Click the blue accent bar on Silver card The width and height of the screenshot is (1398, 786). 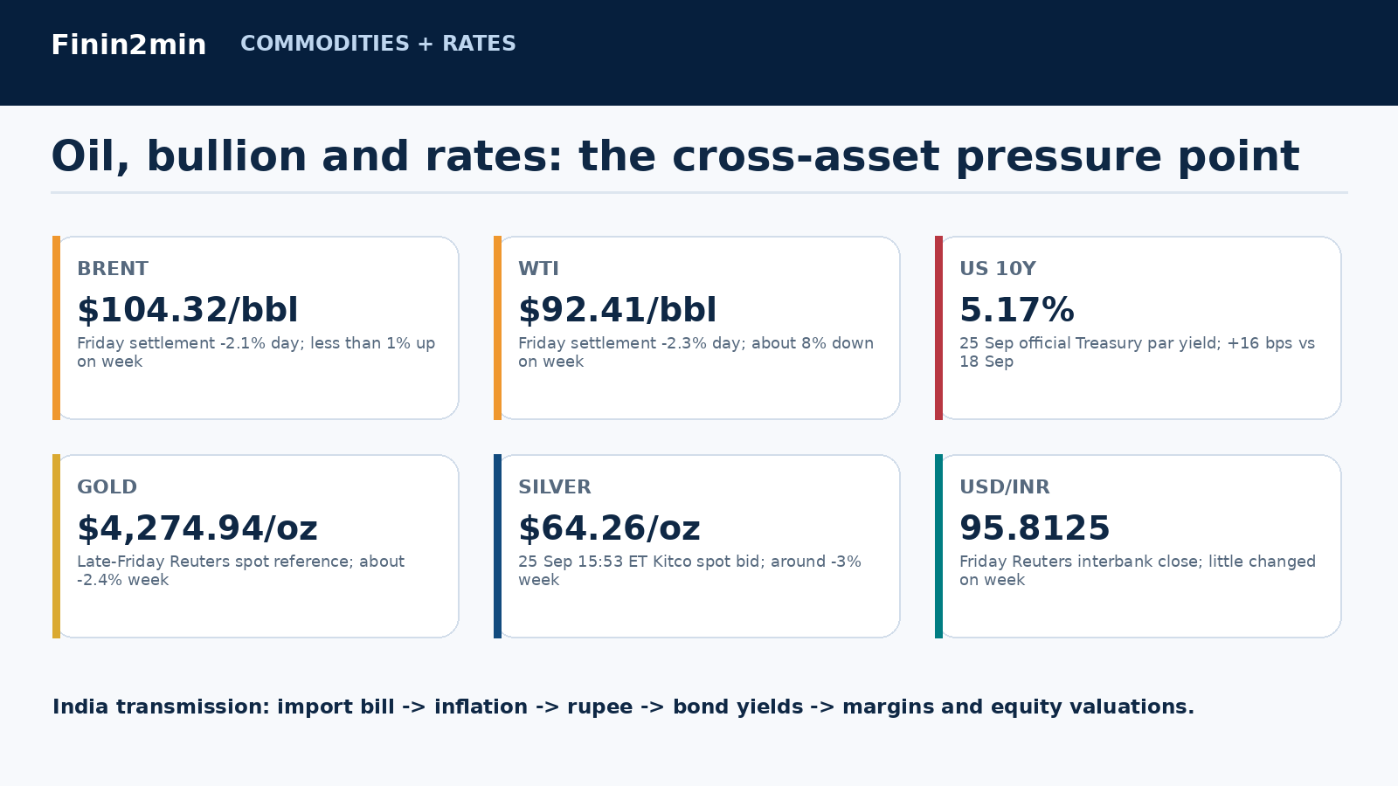click(x=497, y=546)
